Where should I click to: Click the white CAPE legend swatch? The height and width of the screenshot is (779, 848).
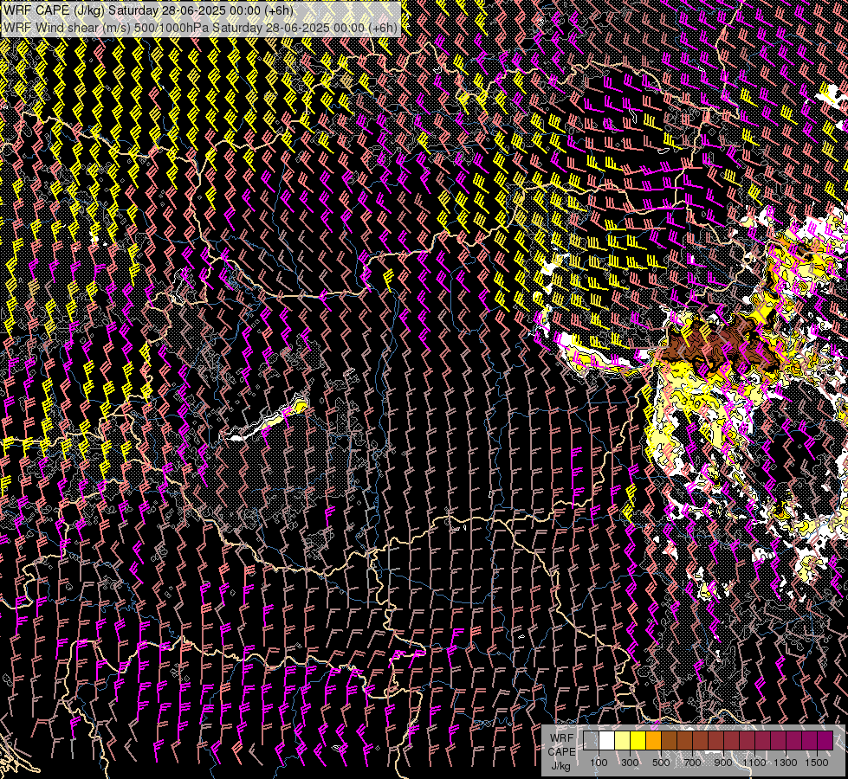coord(607,740)
